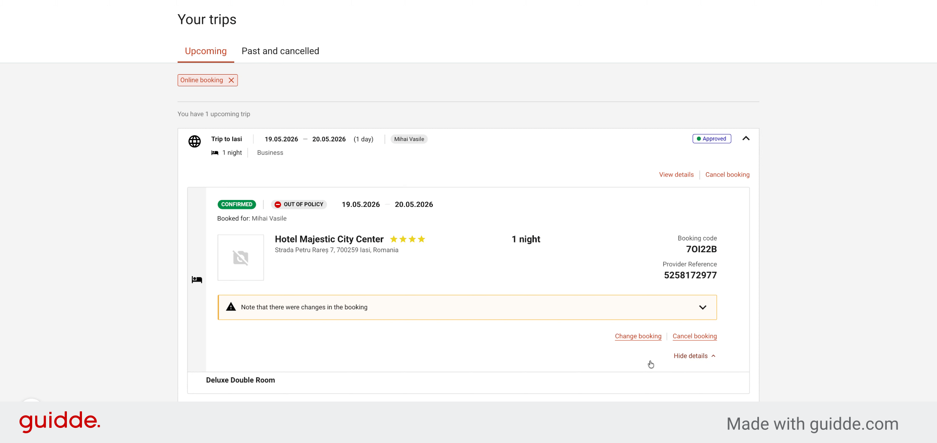The width and height of the screenshot is (937, 443).
Task: Open the Past and cancelled tab
Action: (x=280, y=51)
